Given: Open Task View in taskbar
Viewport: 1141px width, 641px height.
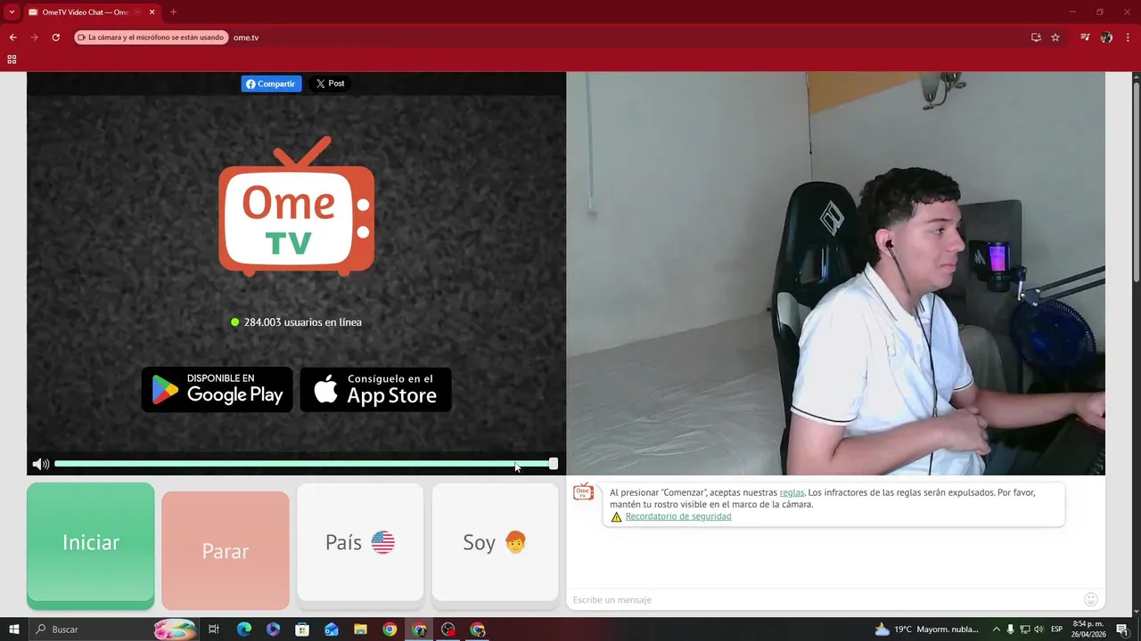Looking at the screenshot, I should coord(214,629).
